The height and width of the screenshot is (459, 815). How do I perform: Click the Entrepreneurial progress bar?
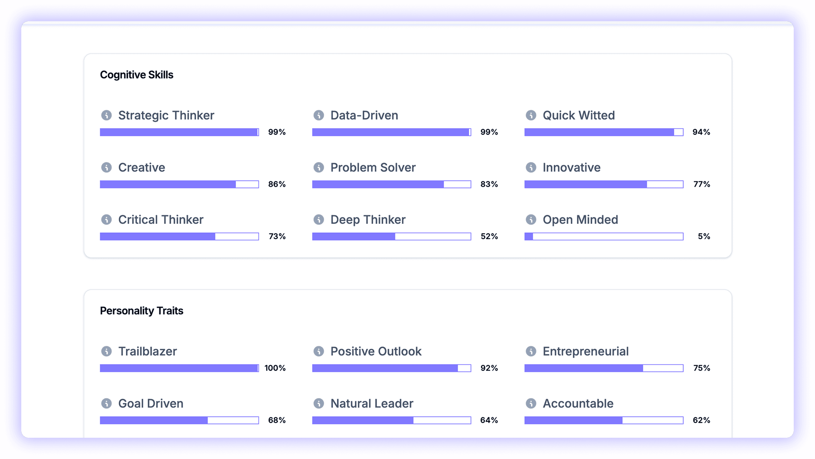(x=604, y=368)
